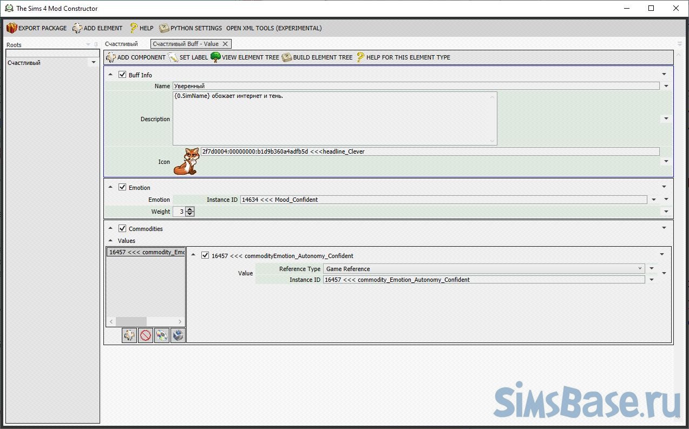Click the red remove-item icon under Values
689x429 pixels.
[x=146, y=336]
